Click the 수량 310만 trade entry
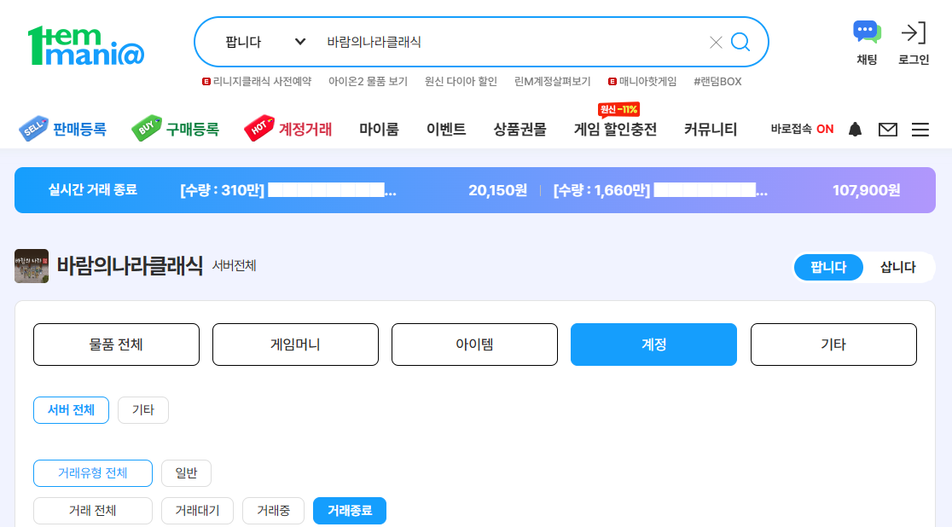This screenshot has width=952, height=527. 288,190
